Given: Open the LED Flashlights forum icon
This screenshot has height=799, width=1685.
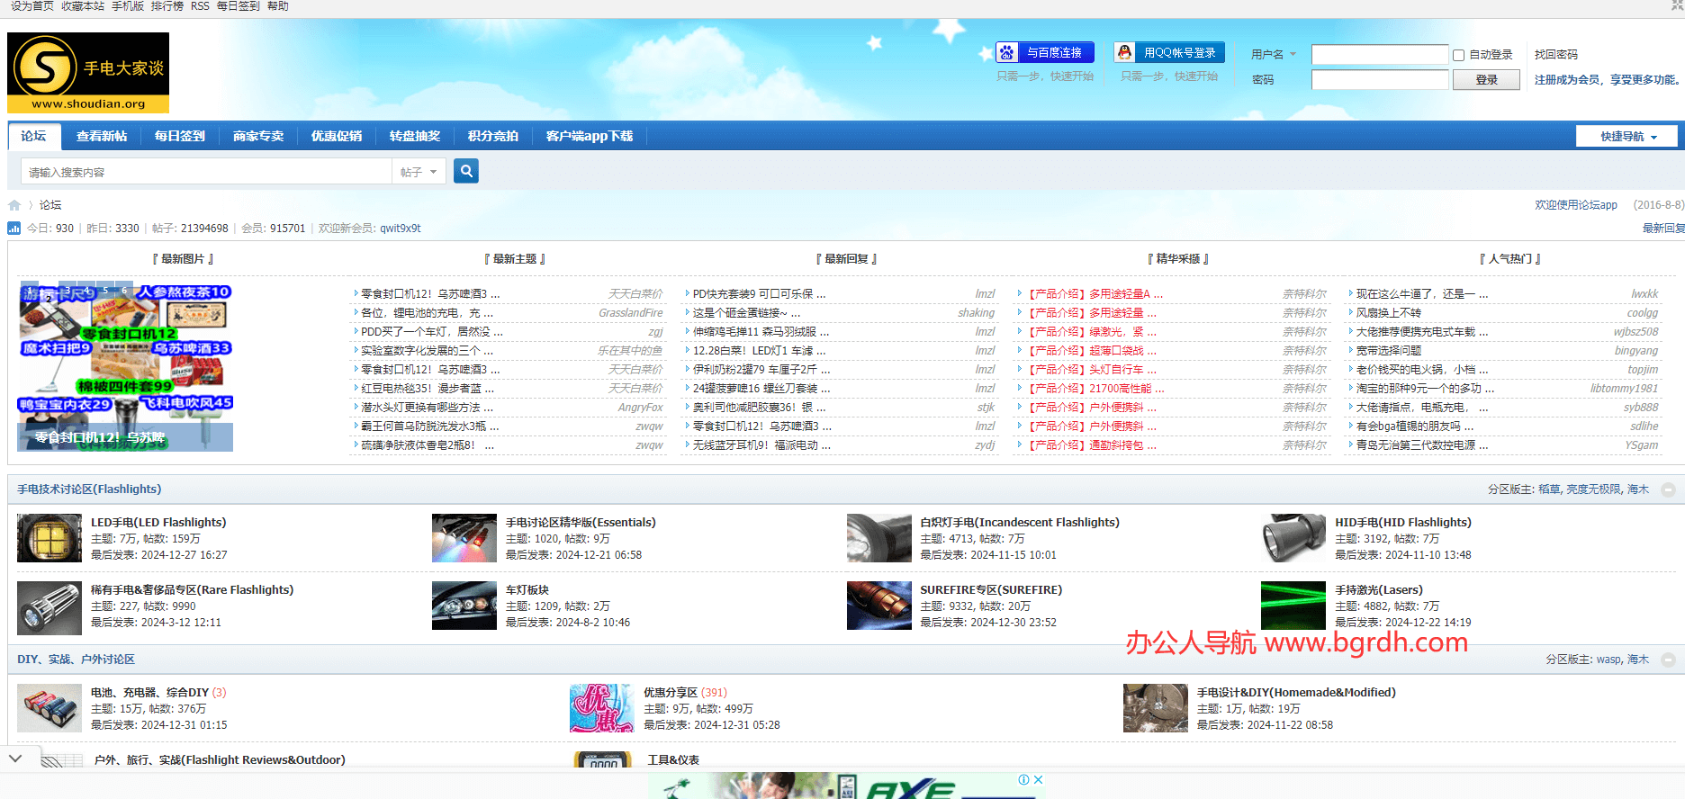Looking at the screenshot, I should [50, 538].
